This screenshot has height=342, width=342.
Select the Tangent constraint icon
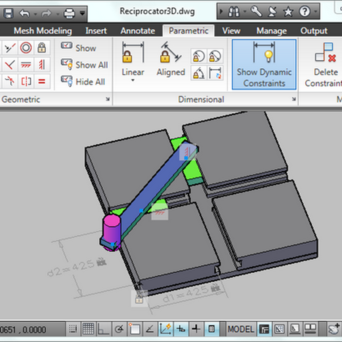(x=9, y=80)
